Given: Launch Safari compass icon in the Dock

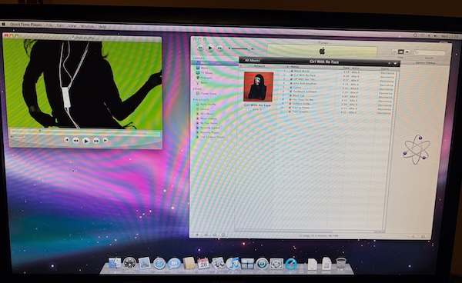Looking at the screenshot, I should (159, 263).
